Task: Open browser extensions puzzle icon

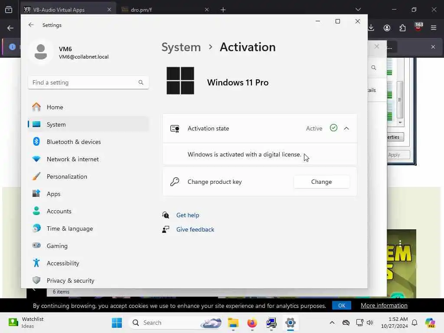Action: coord(402,28)
